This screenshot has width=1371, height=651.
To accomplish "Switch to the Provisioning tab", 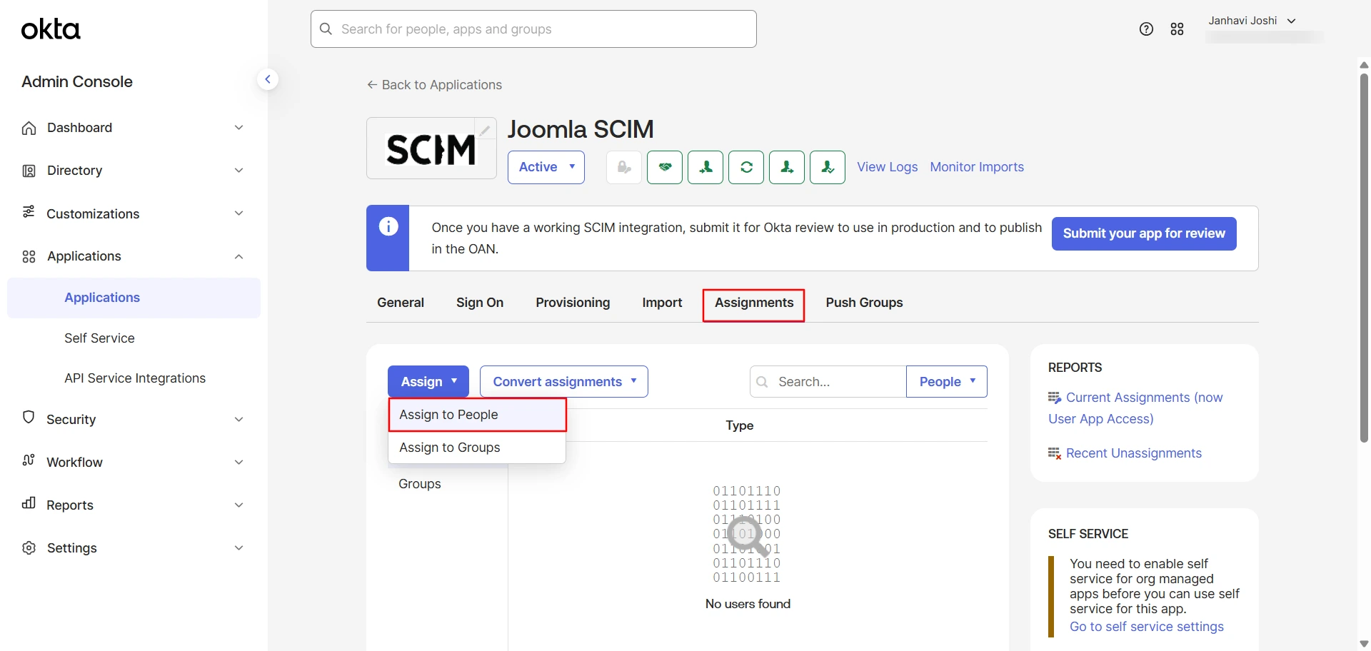I will [573, 303].
